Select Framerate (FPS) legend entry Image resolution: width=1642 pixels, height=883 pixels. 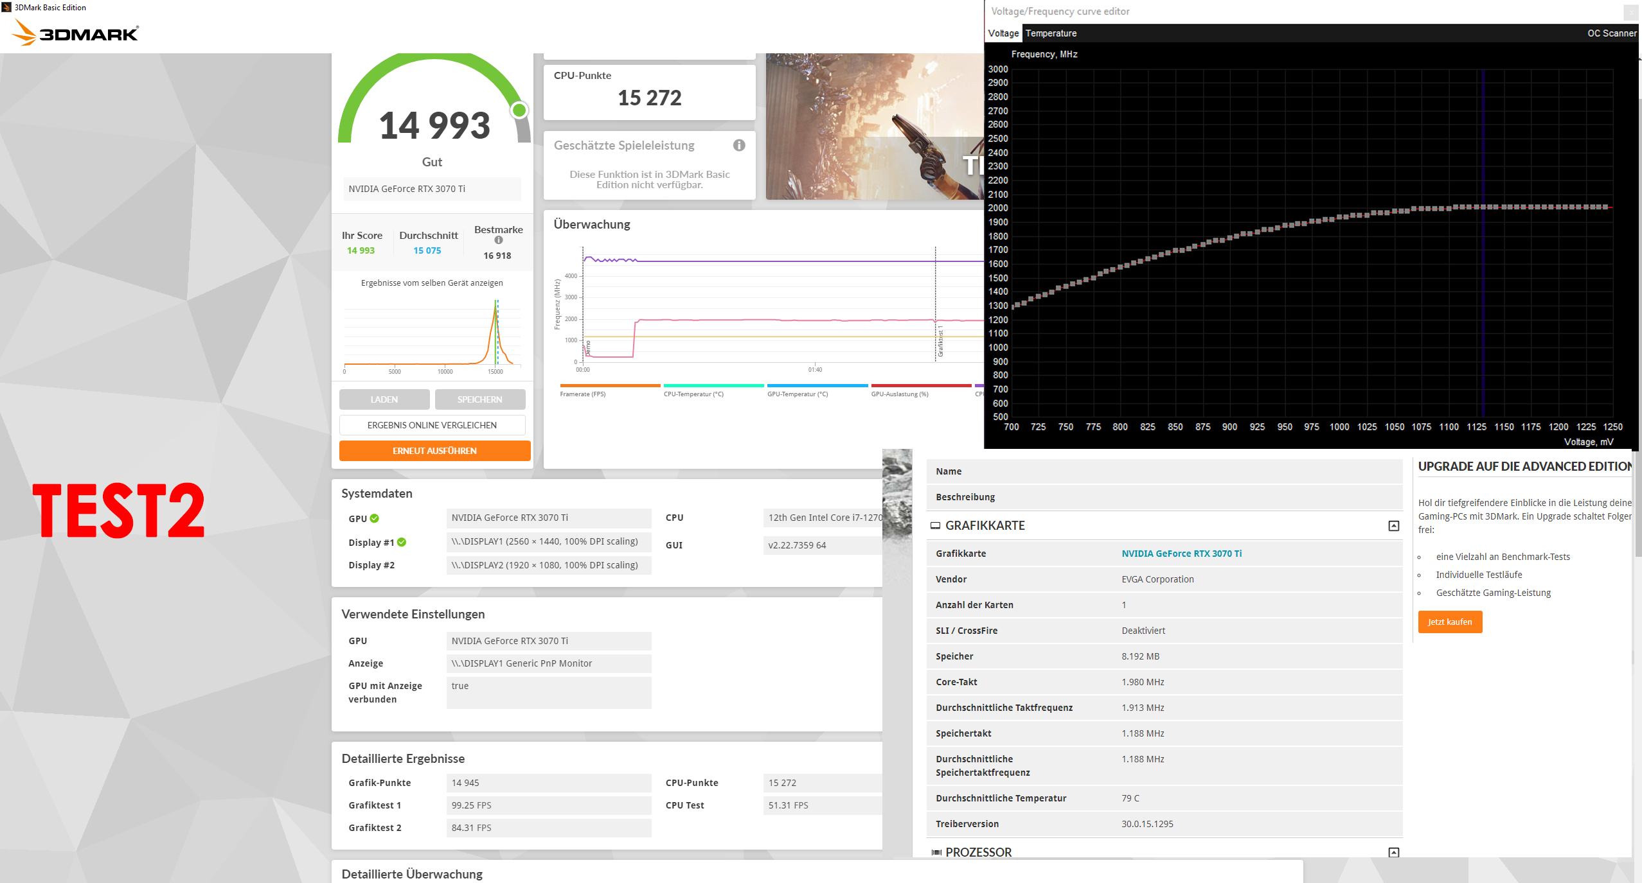610,390
